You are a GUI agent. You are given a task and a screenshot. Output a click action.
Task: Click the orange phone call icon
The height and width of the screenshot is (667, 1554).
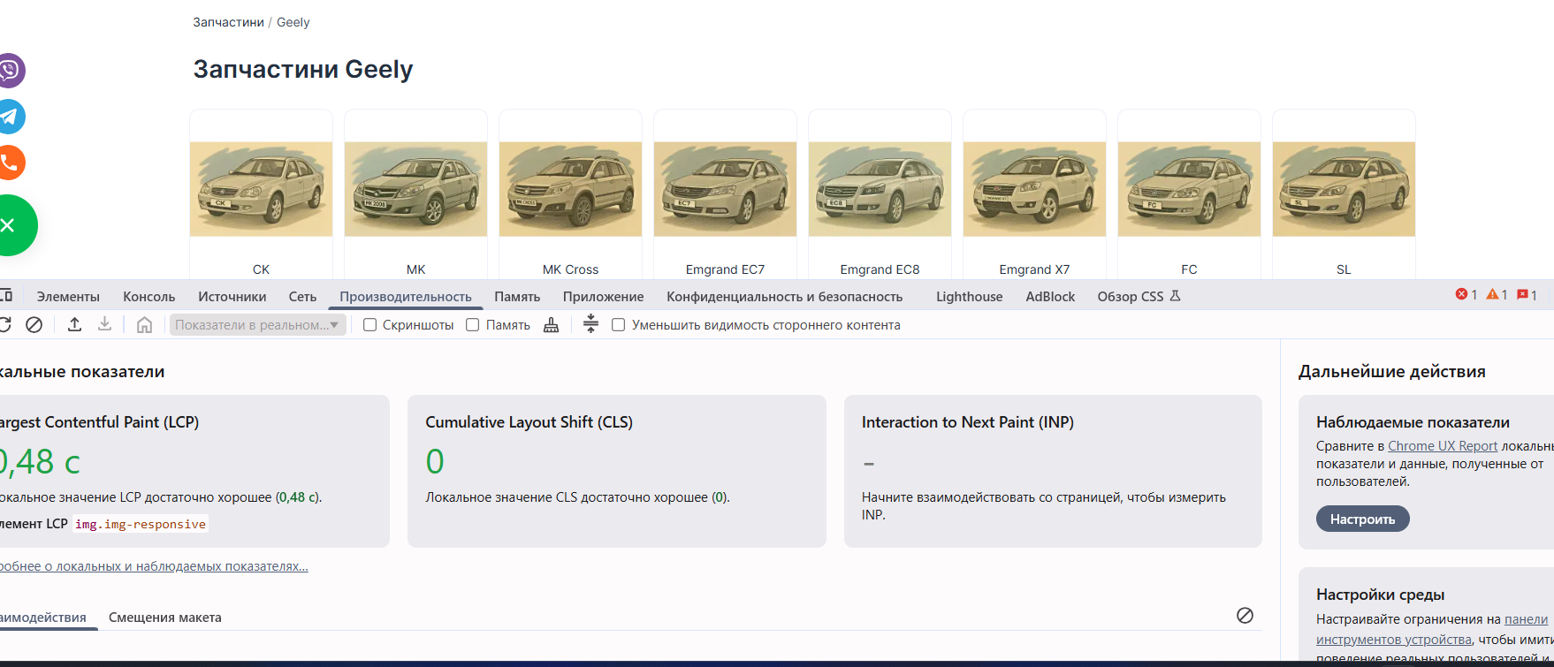[10, 163]
